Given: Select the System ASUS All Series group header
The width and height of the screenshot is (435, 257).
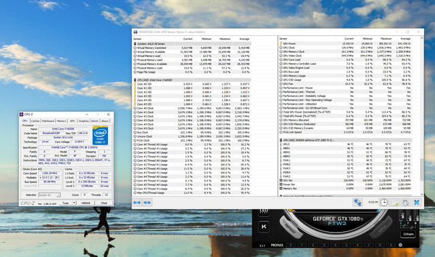Looking at the screenshot, I should (x=192, y=43).
